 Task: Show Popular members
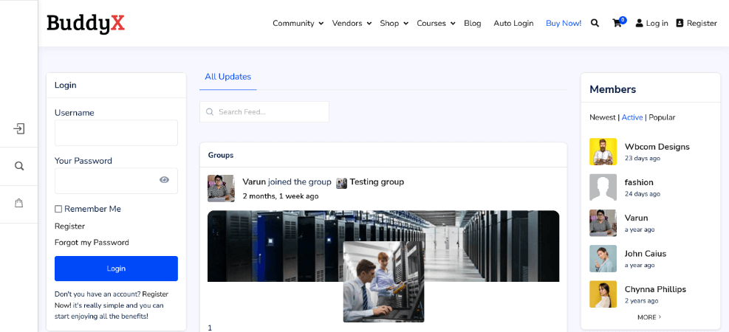tap(662, 117)
